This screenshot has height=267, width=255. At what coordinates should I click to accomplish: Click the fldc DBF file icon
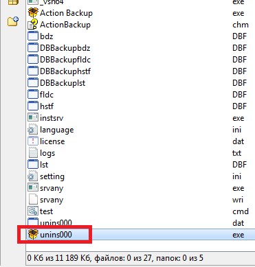point(33,95)
